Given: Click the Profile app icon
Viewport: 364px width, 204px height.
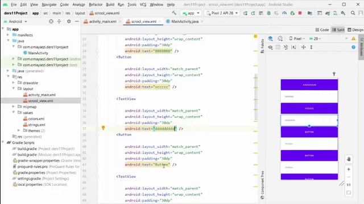Looking at the screenshot, I should [x=284, y=13].
